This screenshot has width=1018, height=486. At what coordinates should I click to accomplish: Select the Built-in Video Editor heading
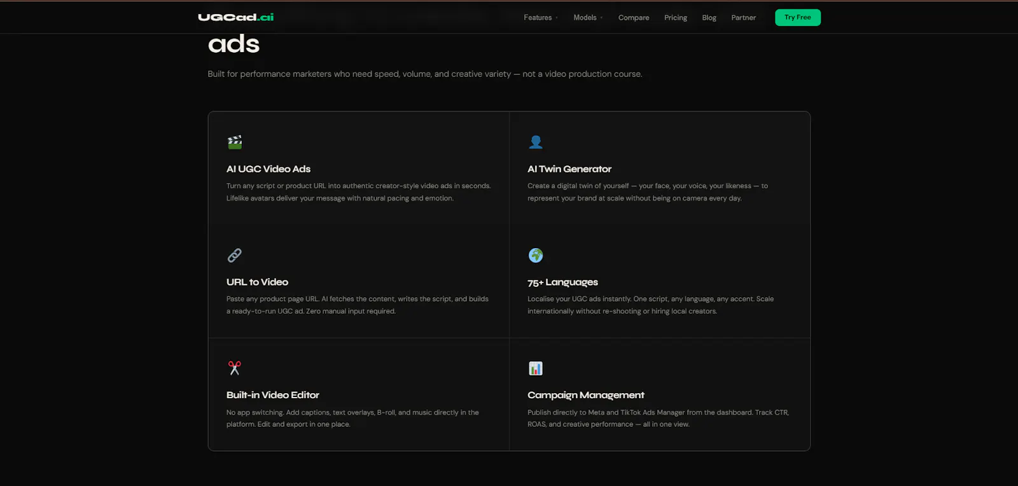point(273,395)
